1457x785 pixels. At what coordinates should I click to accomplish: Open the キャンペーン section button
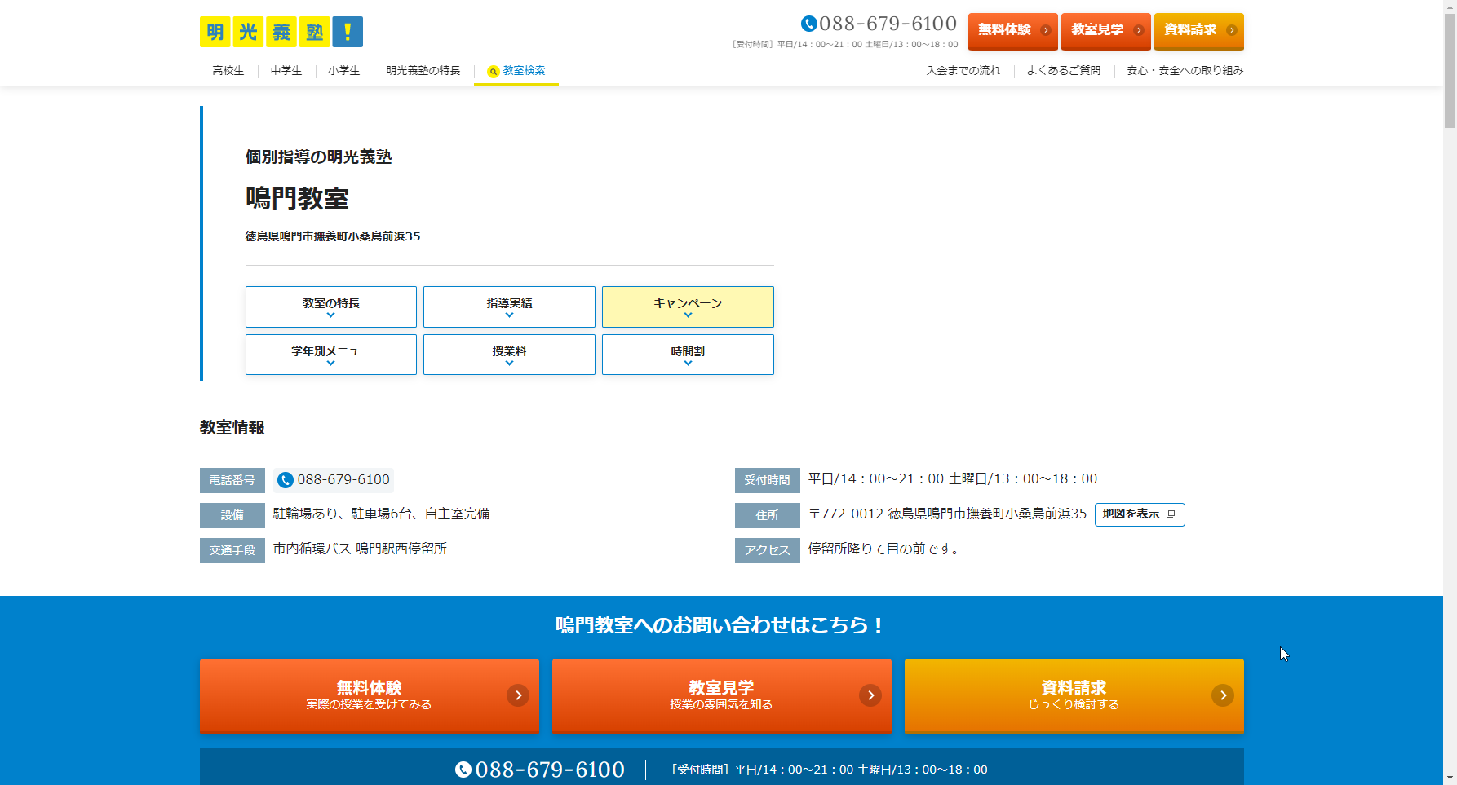click(x=688, y=307)
